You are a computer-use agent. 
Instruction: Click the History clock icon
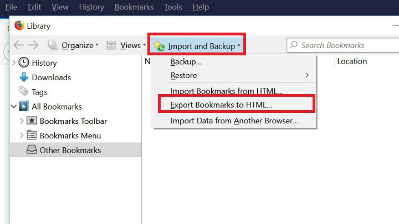24,62
